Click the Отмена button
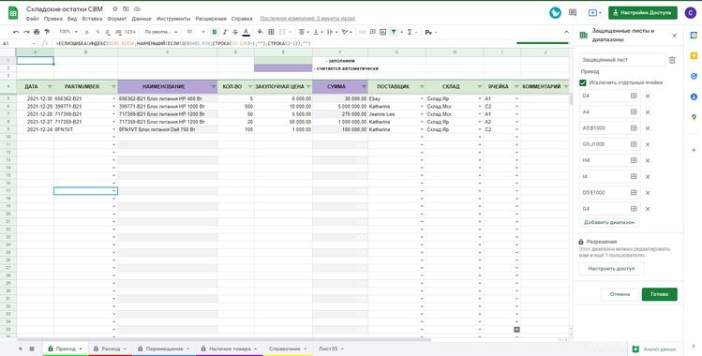Viewport: 702px width, 356px height. click(x=620, y=294)
